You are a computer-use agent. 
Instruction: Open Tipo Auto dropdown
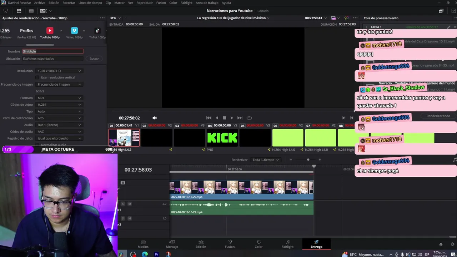(x=59, y=111)
